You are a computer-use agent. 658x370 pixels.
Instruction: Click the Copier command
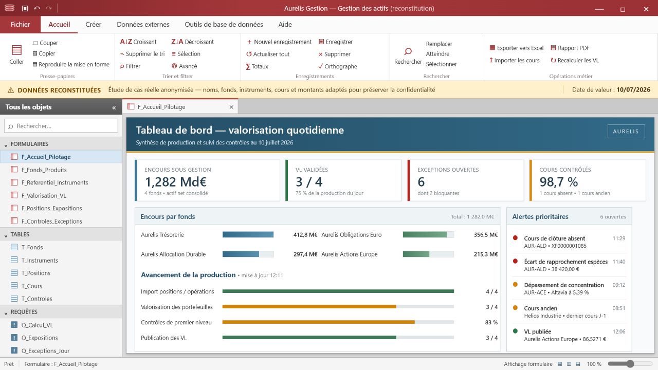(x=44, y=53)
